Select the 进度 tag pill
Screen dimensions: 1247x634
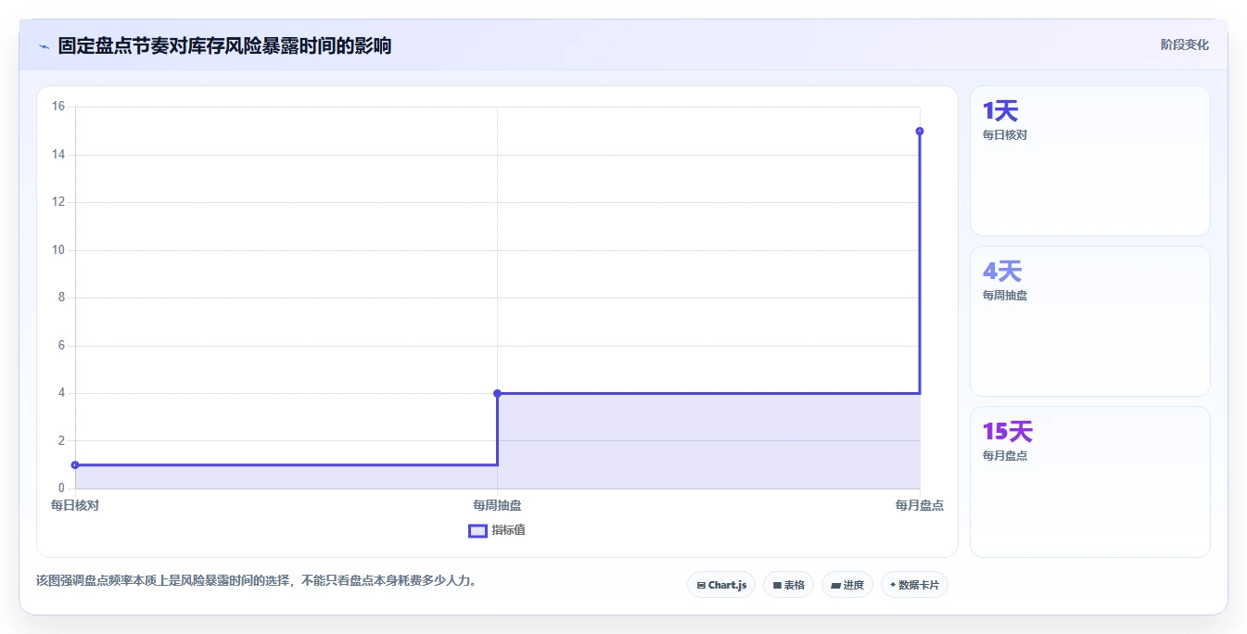point(847,585)
